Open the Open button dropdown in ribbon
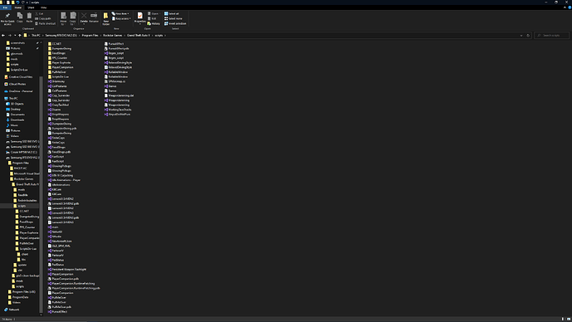 point(154,13)
